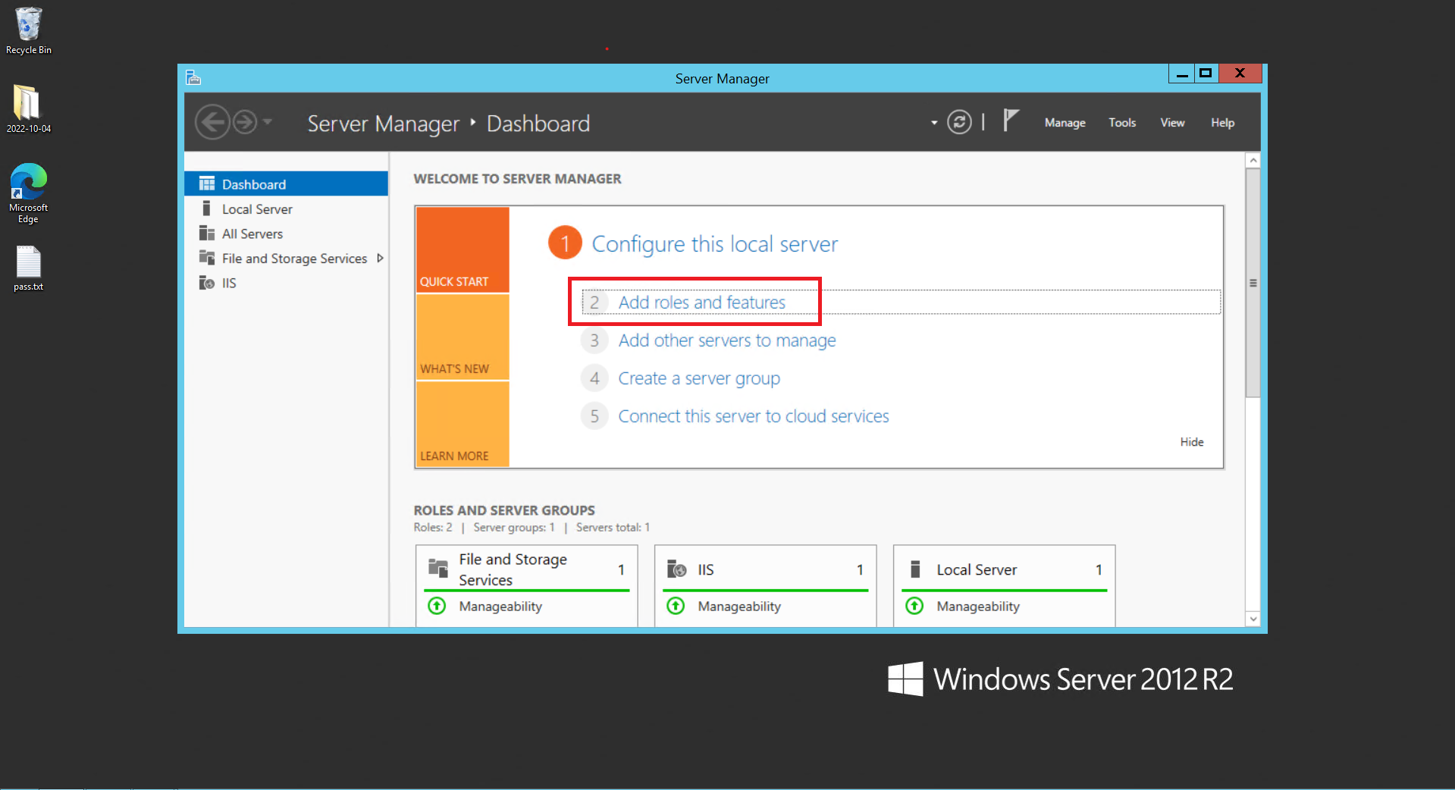
Task: Click the Server groups: 1 text
Action: coord(514,528)
